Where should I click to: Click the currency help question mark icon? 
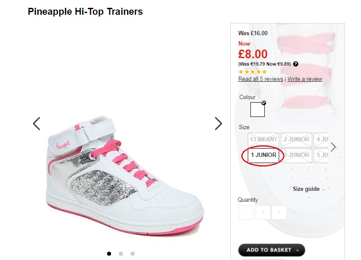pos(296,64)
